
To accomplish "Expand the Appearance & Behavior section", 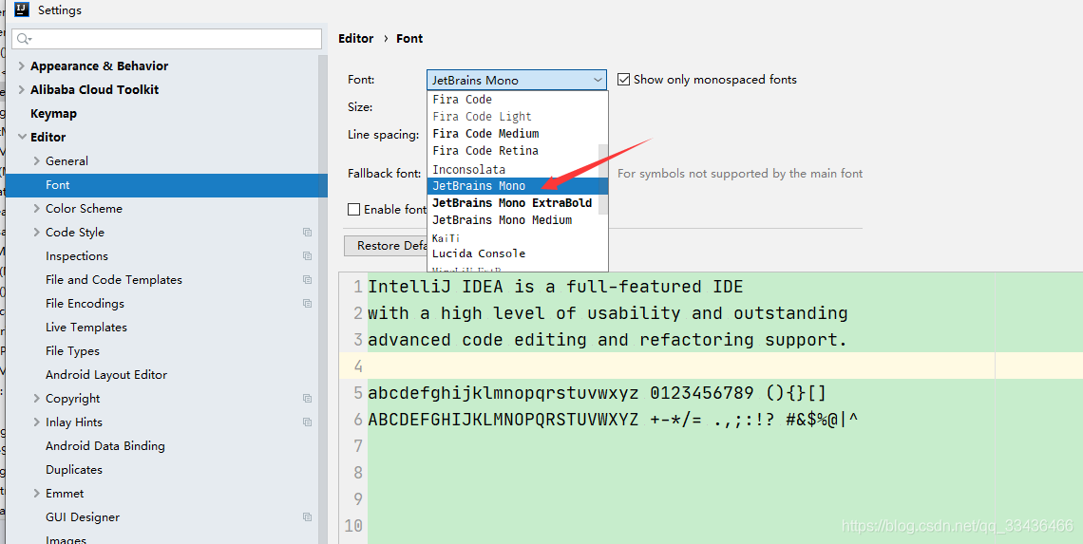I will pos(22,66).
